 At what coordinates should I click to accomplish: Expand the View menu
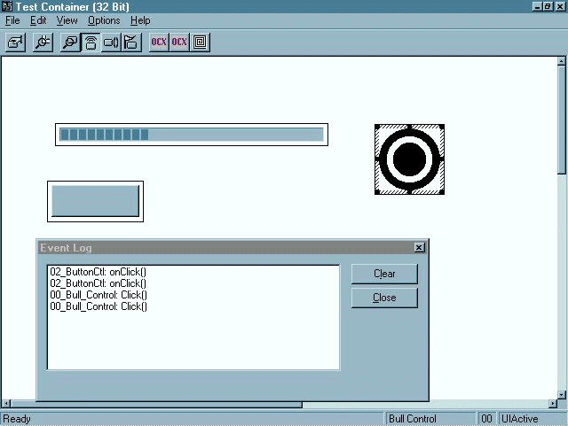[67, 20]
